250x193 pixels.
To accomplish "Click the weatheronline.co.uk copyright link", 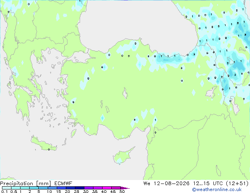I will (x=217, y=189).
